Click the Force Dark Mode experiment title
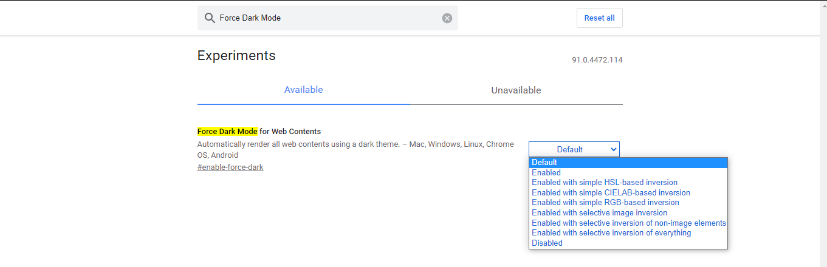The height and width of the screenshot is (267, 827). coord(259,132)
